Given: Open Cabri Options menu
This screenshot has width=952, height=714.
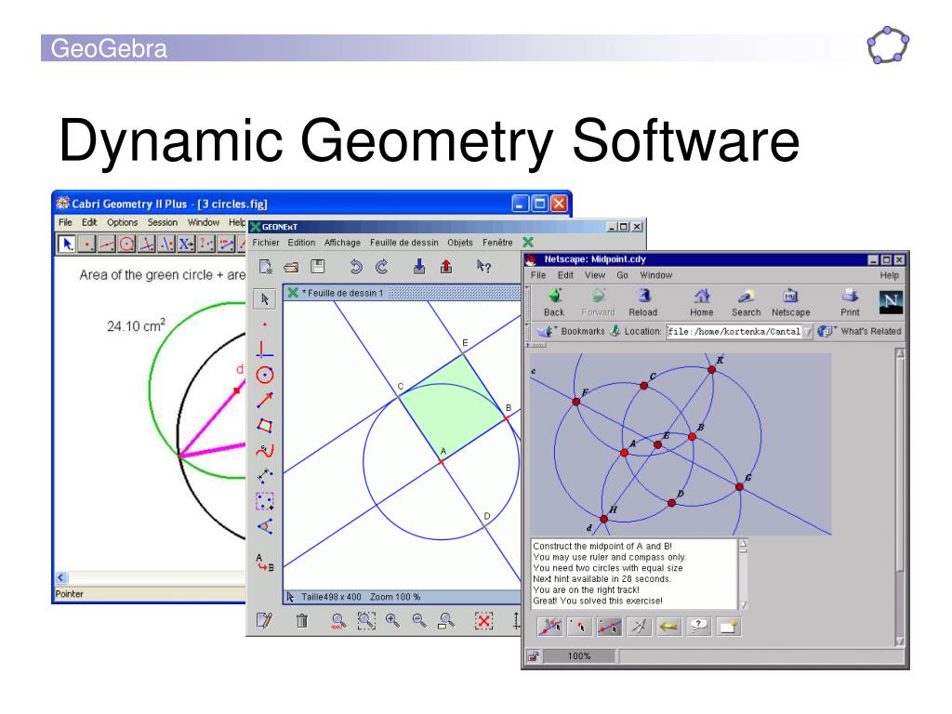Looking at the screenshot, I should coord(122,223).
